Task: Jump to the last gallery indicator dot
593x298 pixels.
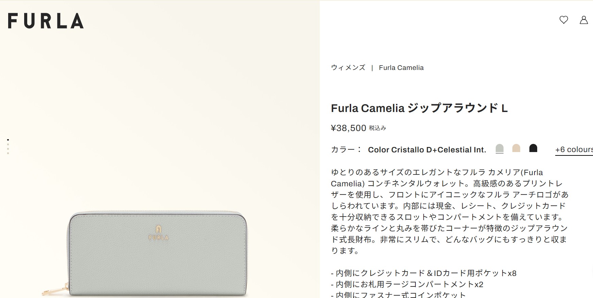Action: click(8, 153)
